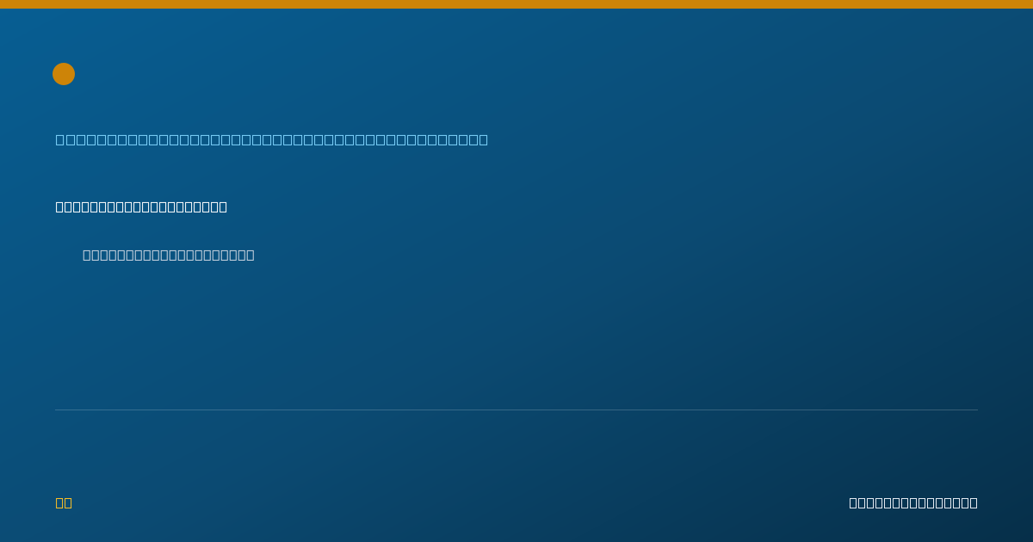
Task: Click the light-blue headline text line
Action: pos(272,139)
